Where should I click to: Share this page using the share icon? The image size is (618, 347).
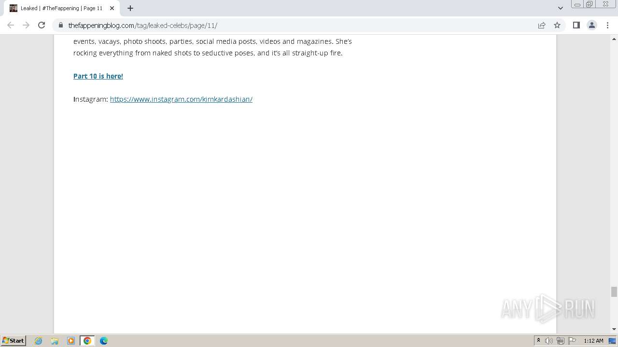(542, 25)
